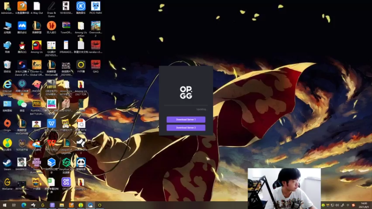
Task: Open the Windows Start menu
Action: [x=4, y=205]
